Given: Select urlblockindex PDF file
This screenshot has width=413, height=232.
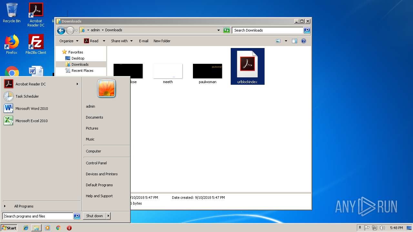Looking at the screenshot, I should tap(247, 66).
